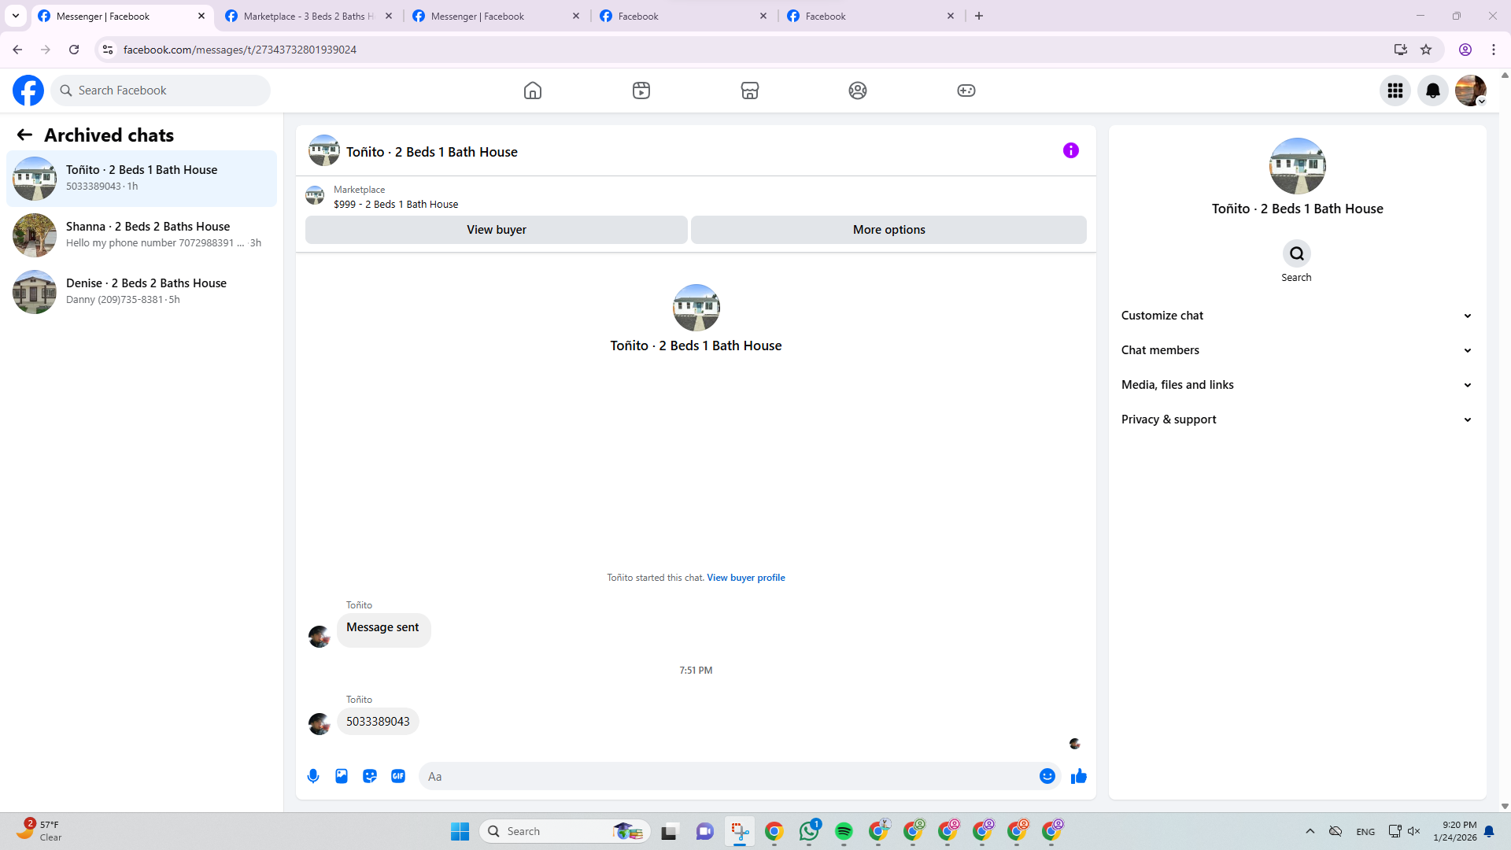Open the emoji picker in message box
Image resolution: width=1511 pixels, height=850 pixels.
click(1047, 776)
